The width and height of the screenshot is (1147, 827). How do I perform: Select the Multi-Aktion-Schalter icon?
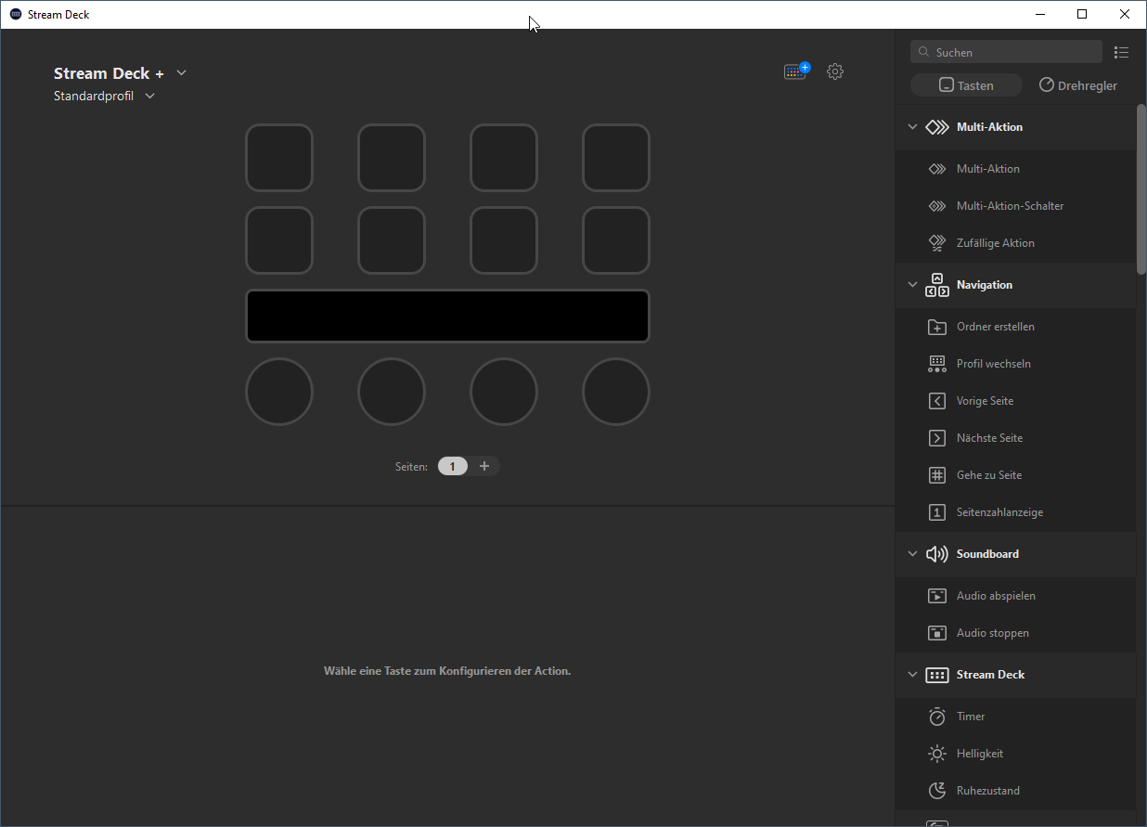pos(937,206)
